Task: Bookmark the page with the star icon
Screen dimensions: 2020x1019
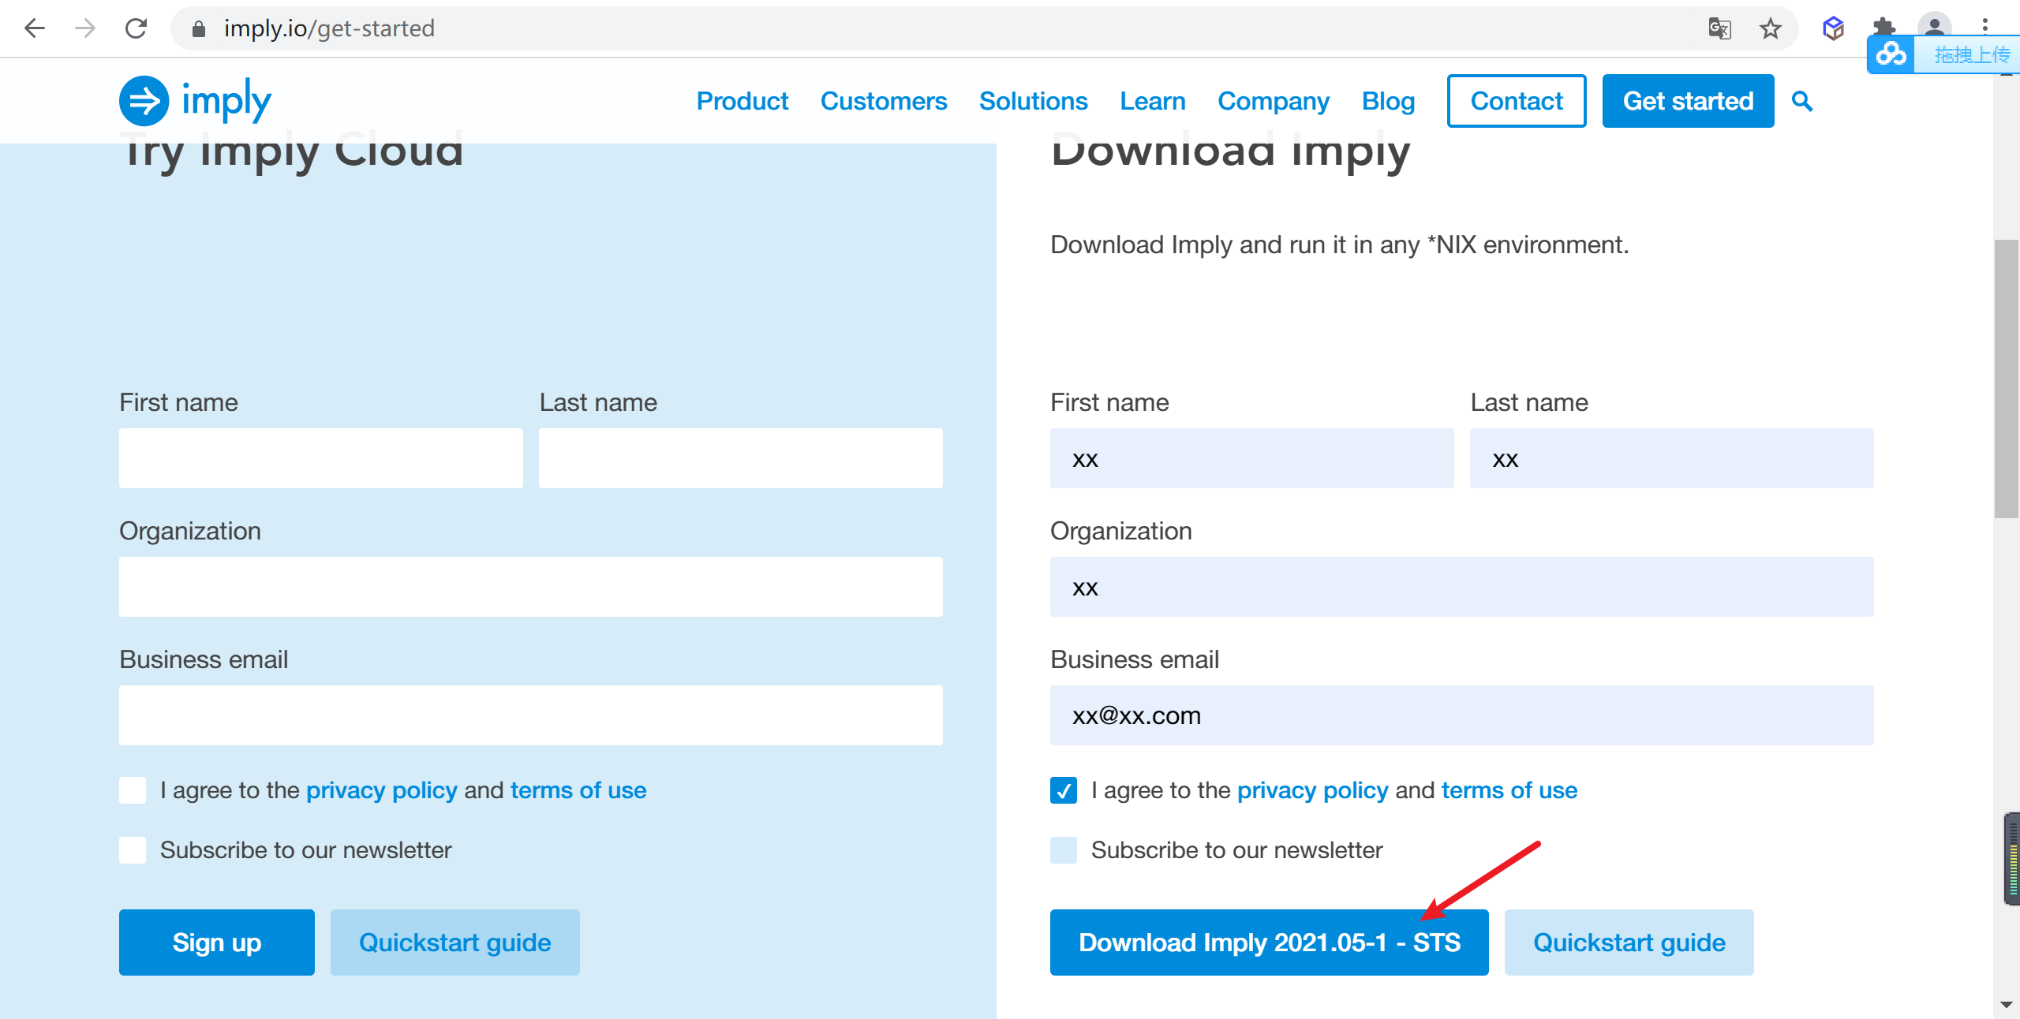Action: (x=1770, y=28)
